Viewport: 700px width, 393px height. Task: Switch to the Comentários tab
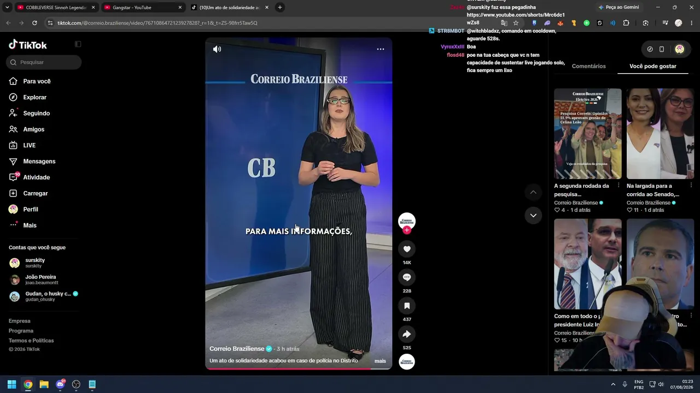[589, 66]
